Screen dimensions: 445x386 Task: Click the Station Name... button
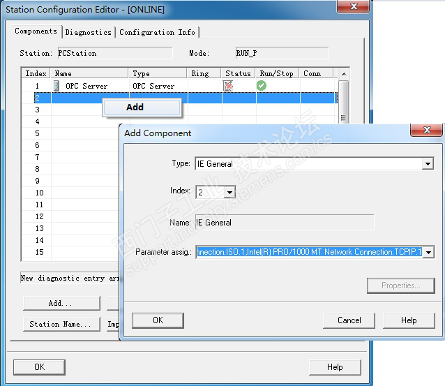click(61, 324)
